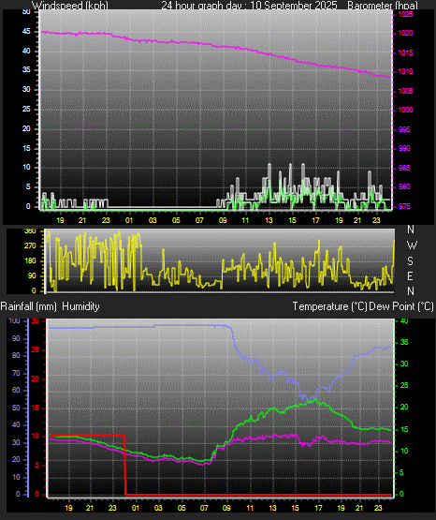Click the Temperature (°C) label
This screenshot has height=520, width=436.
[329, 306]
